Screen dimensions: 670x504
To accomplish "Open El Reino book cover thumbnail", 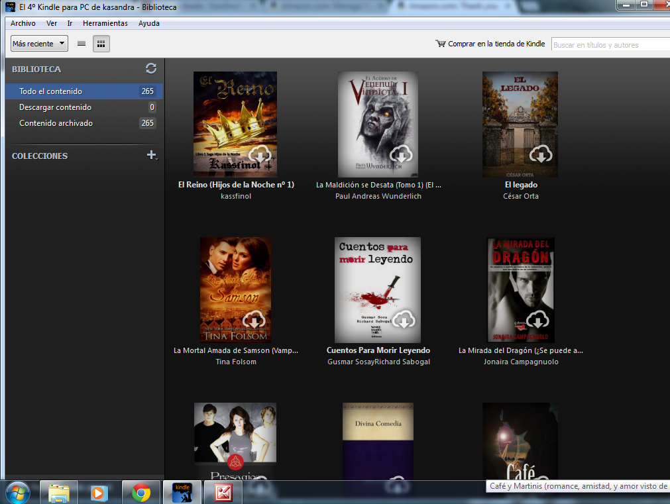I will click(235, 125).
